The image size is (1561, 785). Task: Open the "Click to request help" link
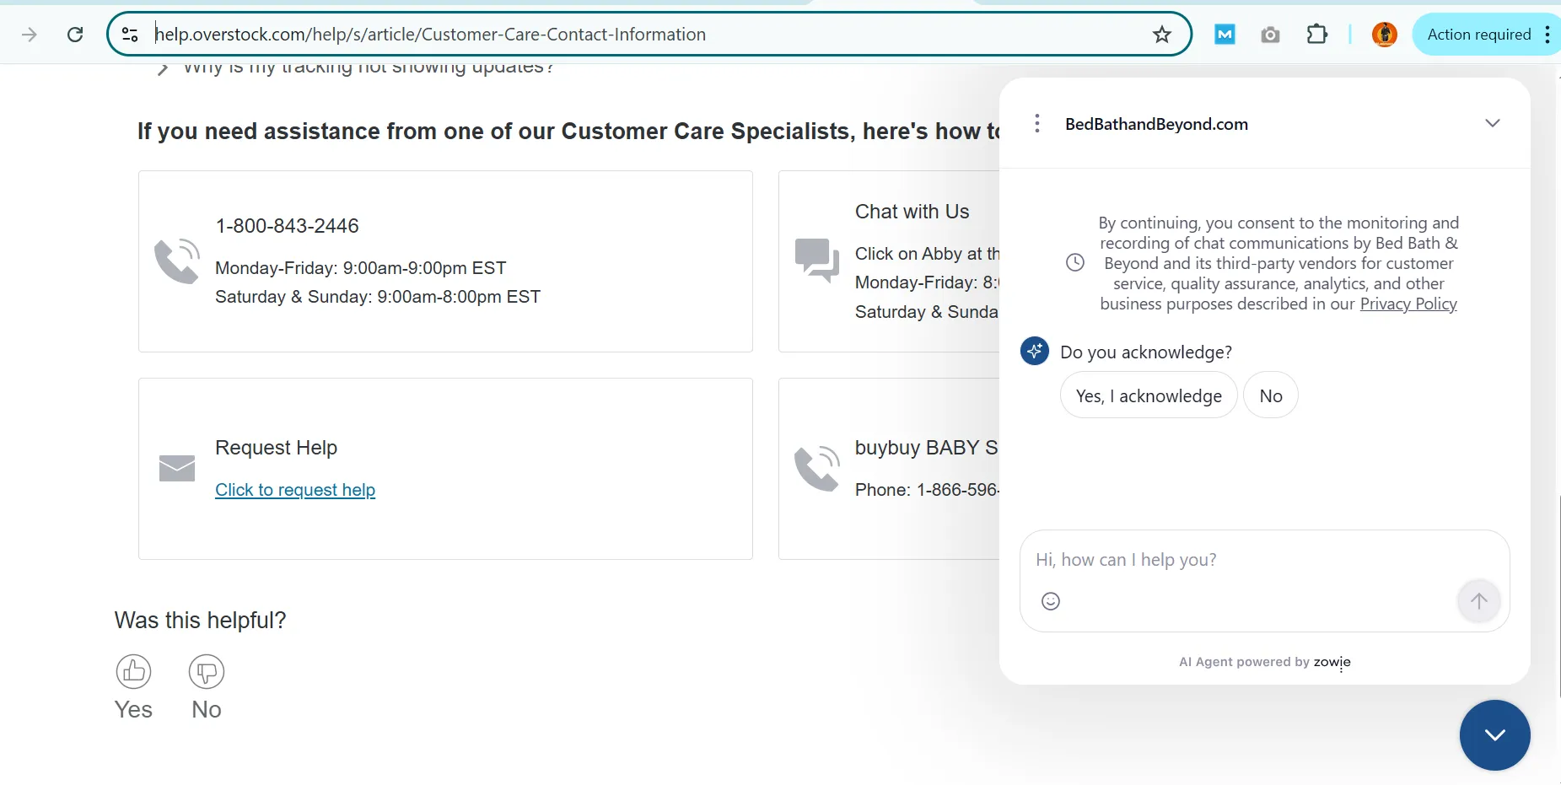[295, 490]
